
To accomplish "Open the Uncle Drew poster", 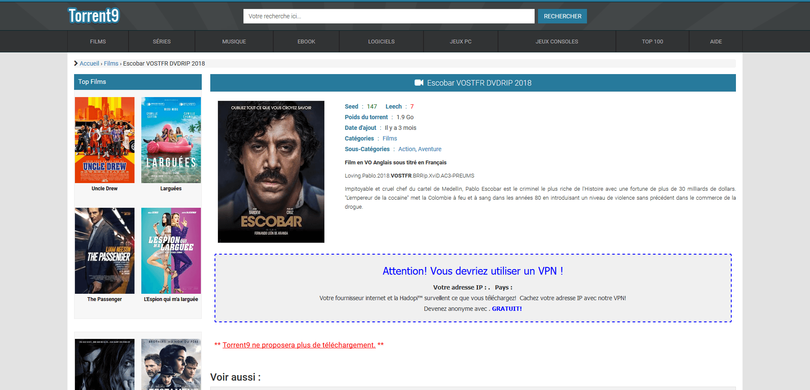I will click(x=105, y=140).
